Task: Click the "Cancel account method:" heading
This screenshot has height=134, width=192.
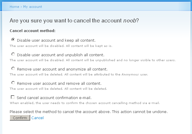Action: [x=33, y=31]
